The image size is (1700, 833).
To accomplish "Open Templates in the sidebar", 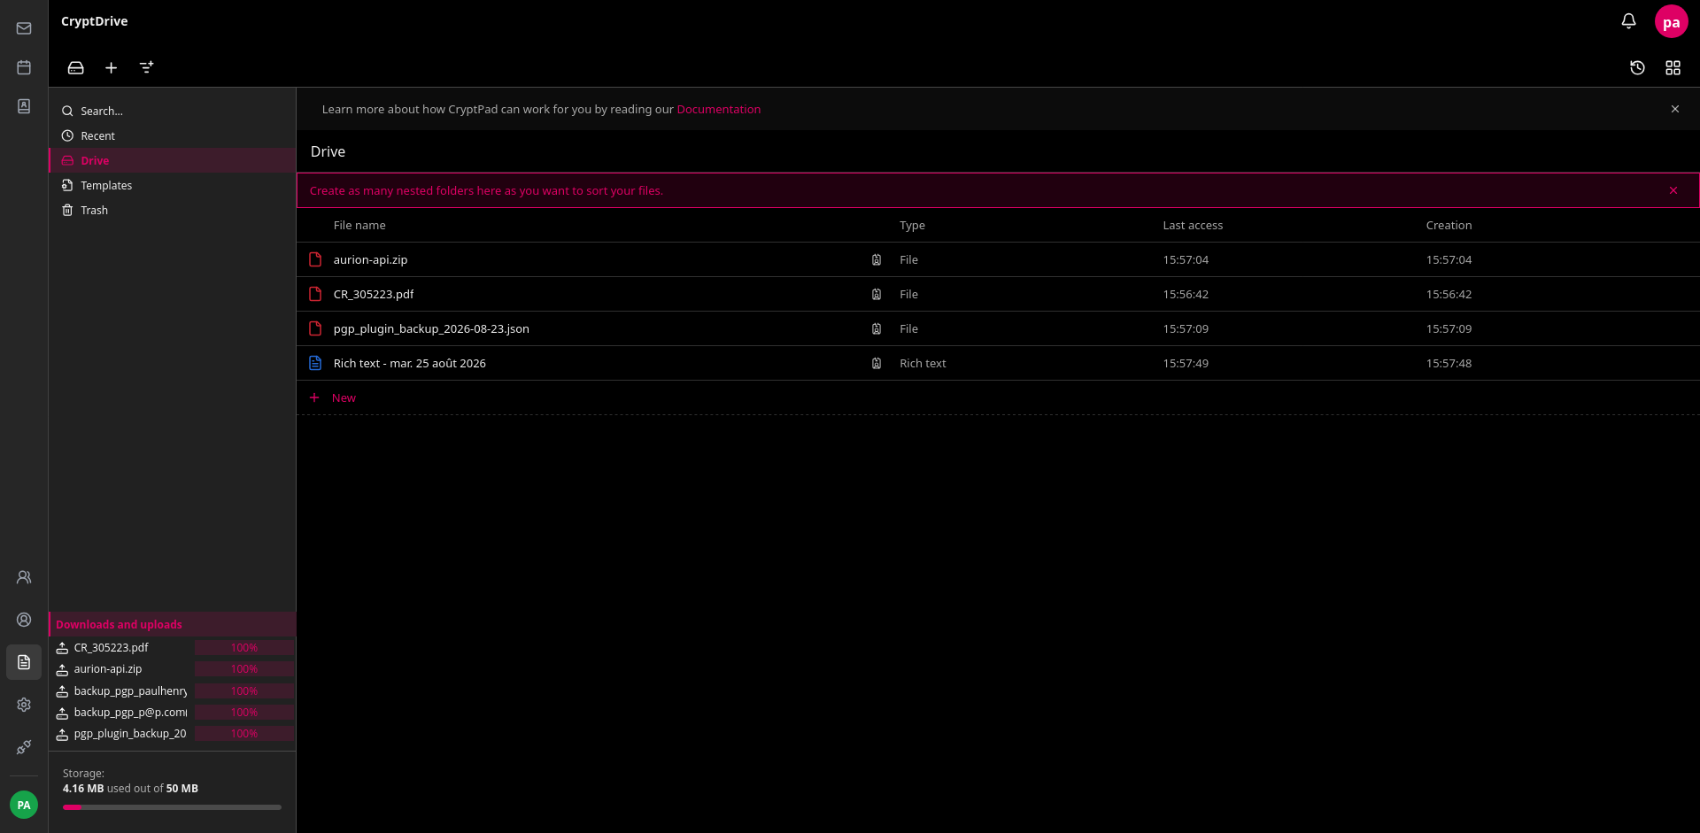I will coord(173,185).
